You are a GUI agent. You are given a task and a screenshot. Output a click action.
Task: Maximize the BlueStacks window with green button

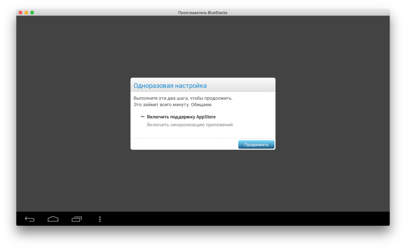tap(32, 12)
